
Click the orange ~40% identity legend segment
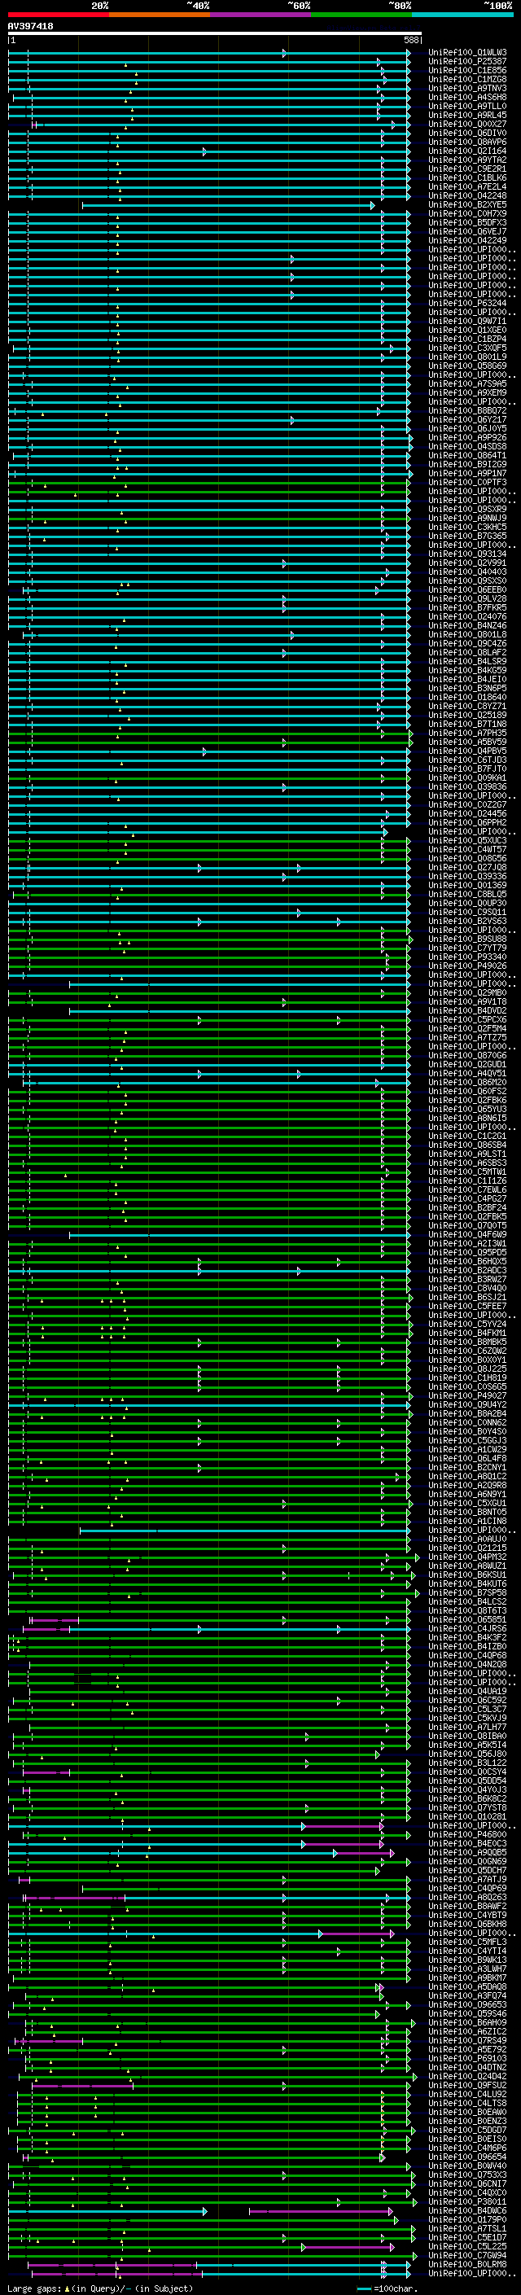tap(160, 15)
